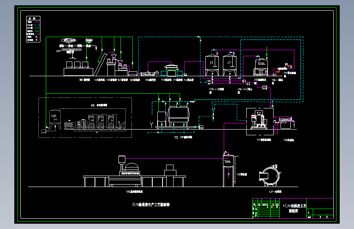Click the green line sample in the legend
The width and height of the screenshot is (354, 229).
36,31
